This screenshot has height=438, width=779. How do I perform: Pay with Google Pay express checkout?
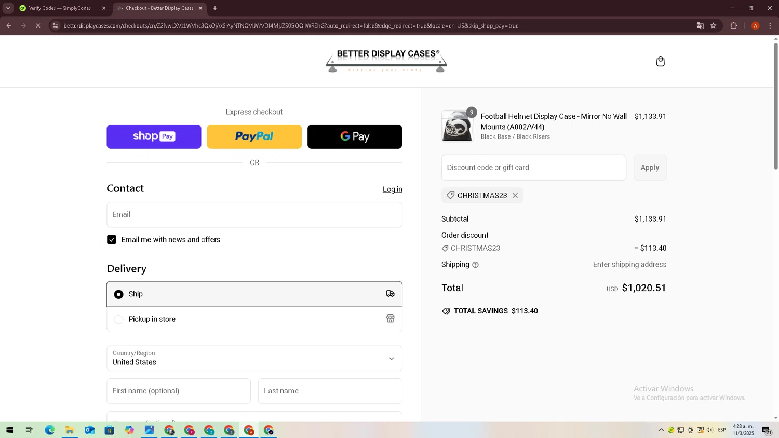(x=355, y=136)
